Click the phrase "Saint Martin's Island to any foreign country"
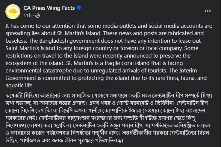Screen dimensions: 221x147 click(x=59, y=48)
